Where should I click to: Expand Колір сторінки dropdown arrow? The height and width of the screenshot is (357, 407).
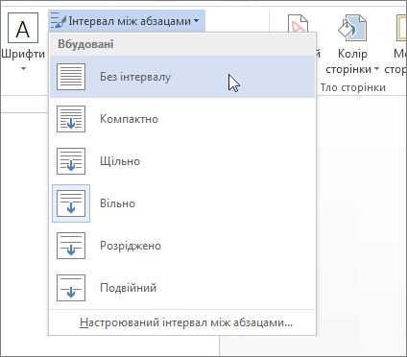(376, 69)
